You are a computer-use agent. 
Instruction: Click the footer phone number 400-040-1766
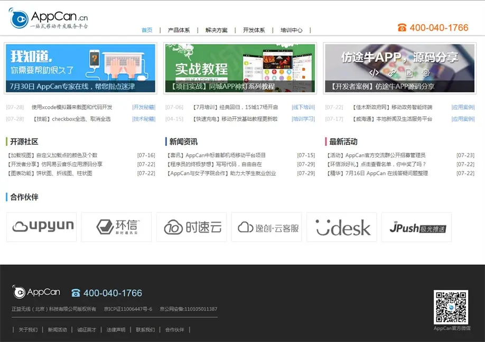click(x=113, y=293)
